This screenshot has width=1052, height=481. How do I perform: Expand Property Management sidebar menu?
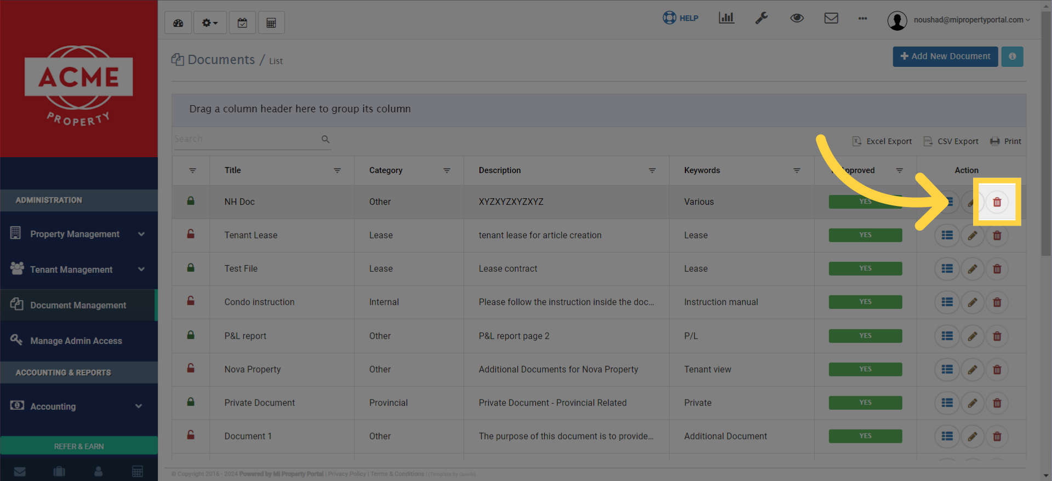[78, 234]
